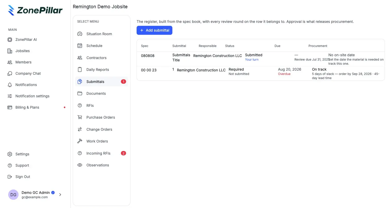389x208 pixels.
Task: Click the Situation Room gauge icon
Action: [x=80, y=34]
